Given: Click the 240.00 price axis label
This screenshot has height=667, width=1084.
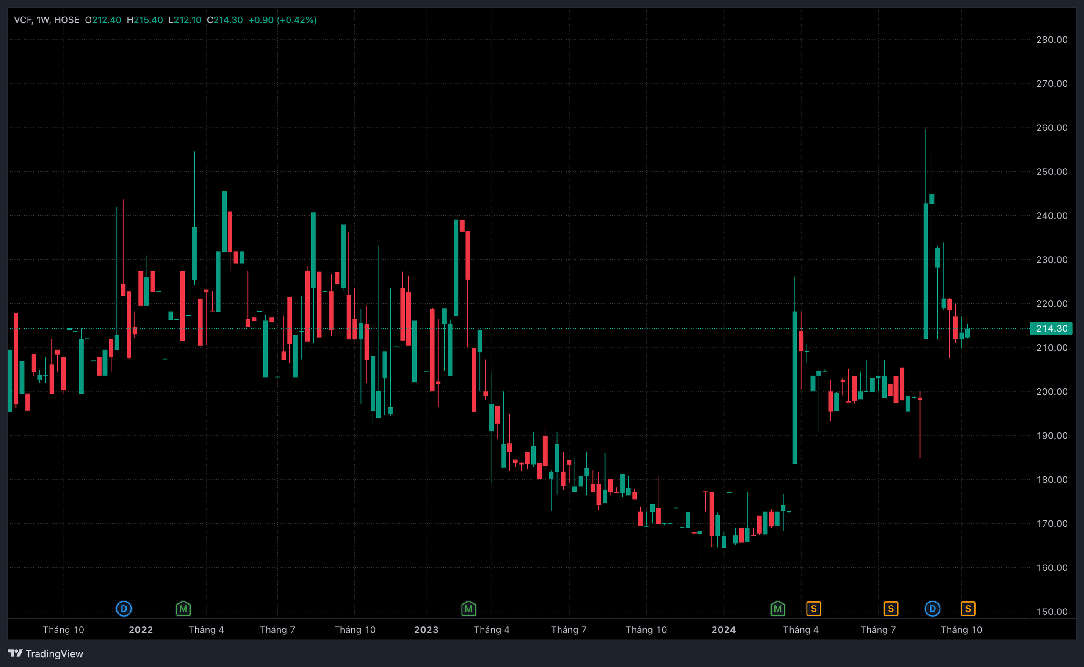Looking at the screenshot, I should [1052, 216].
